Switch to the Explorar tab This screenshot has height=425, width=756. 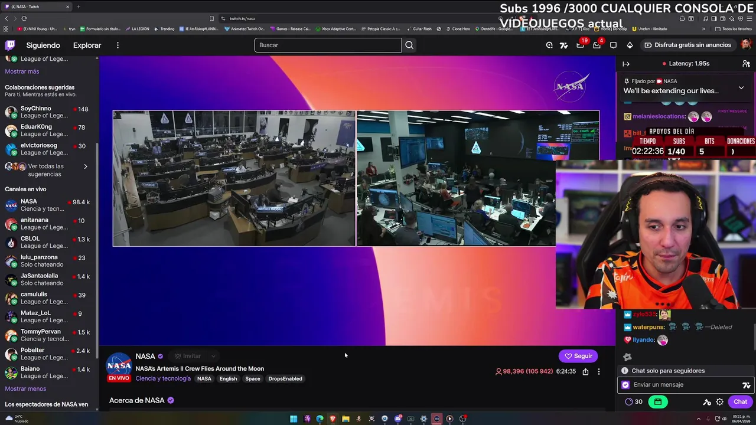[87, 45]
